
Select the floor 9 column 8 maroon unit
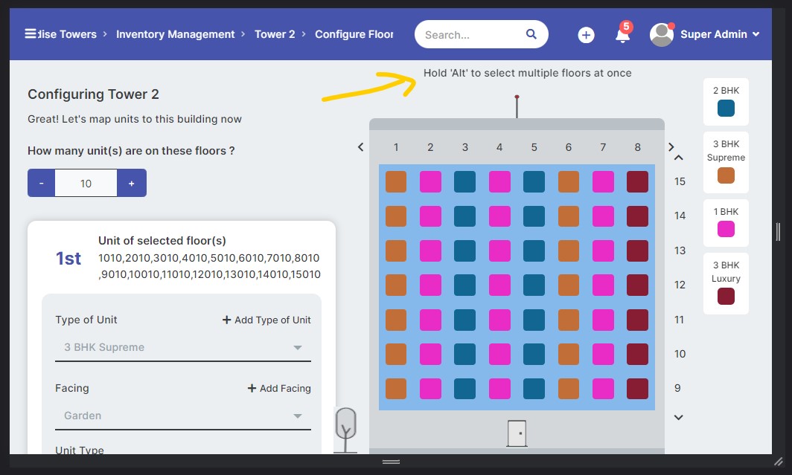pyautogui.click(x=637, y=389)
